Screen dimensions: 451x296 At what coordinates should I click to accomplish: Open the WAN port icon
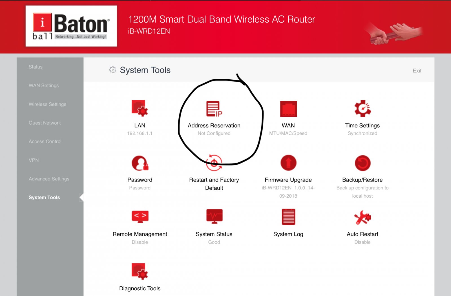288,109
